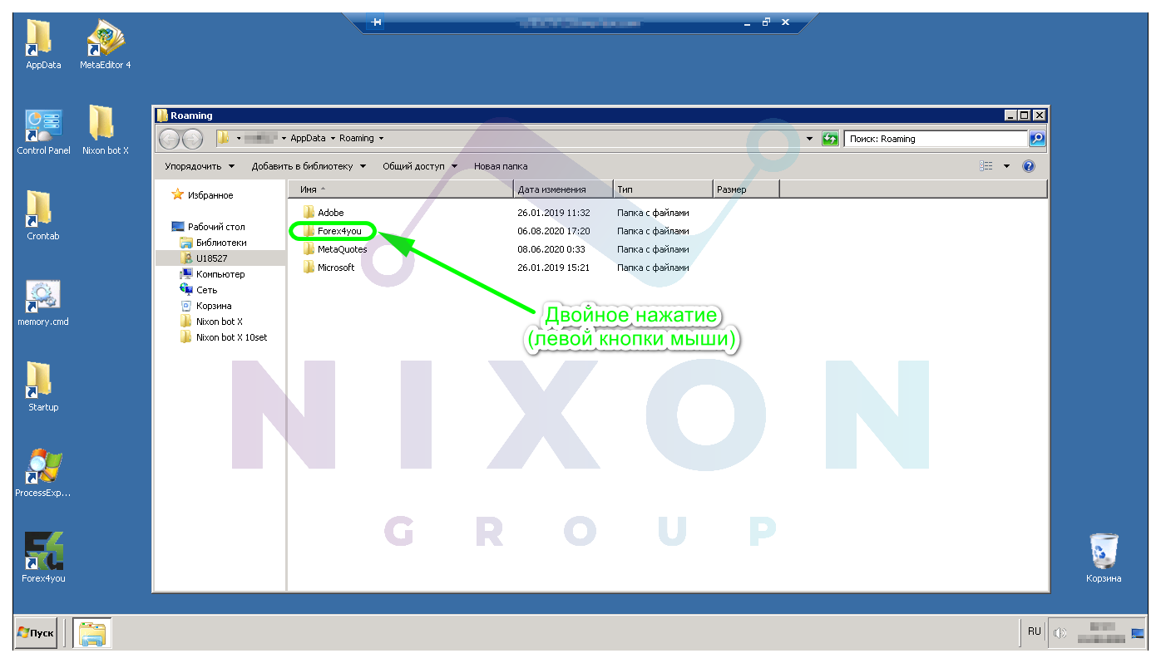
Task: Select Сеть in the navigation pane
Action: coord(199,290)
